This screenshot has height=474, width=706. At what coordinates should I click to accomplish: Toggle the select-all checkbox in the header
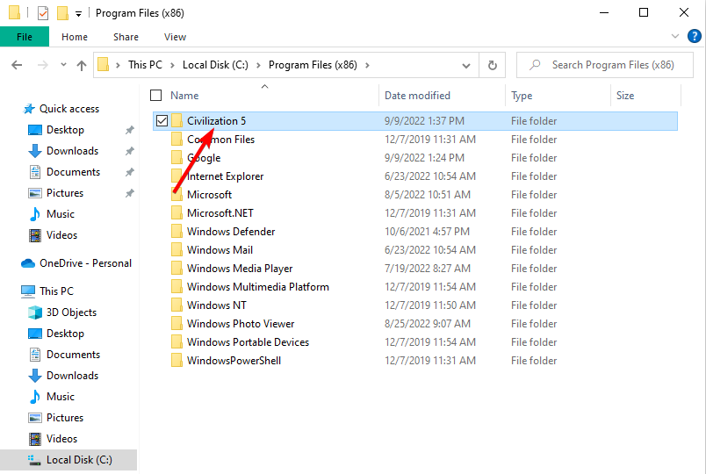pos(155,96)
